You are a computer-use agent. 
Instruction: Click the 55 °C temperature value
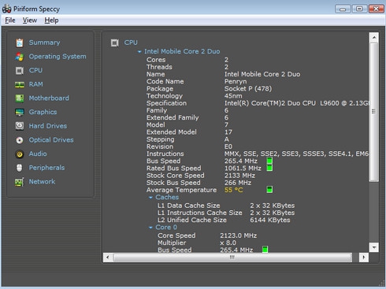coord(234,190)
